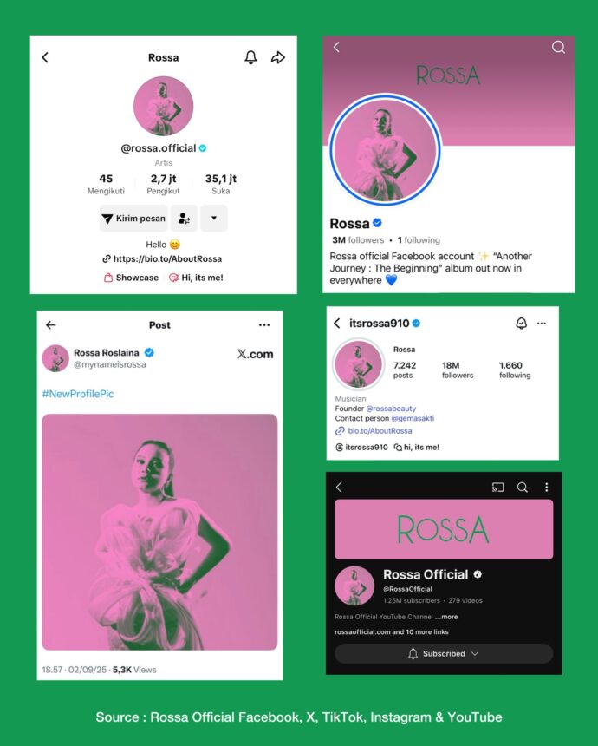Go back from the X Post screen
This screenshot has width=598, height=746.
coord(51,325)
